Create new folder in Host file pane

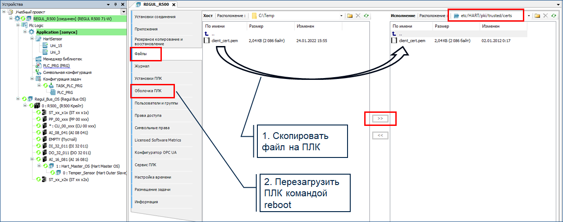[x=350, y=16]
